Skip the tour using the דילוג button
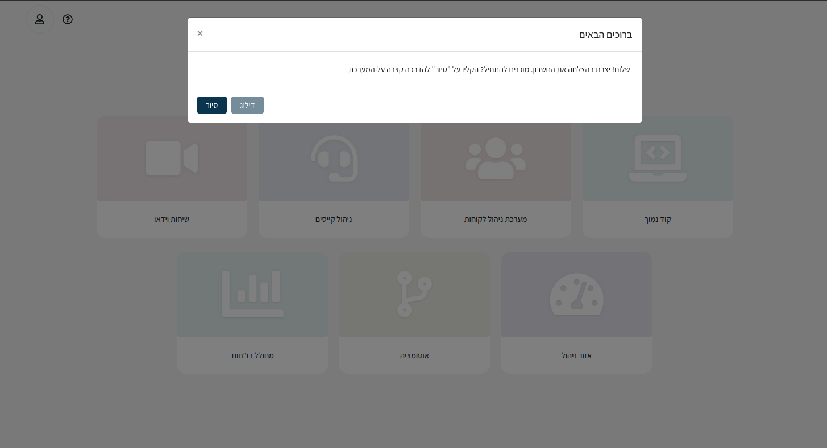The width and height of the screenshot is (827, 448). click(x=247, y=104)
